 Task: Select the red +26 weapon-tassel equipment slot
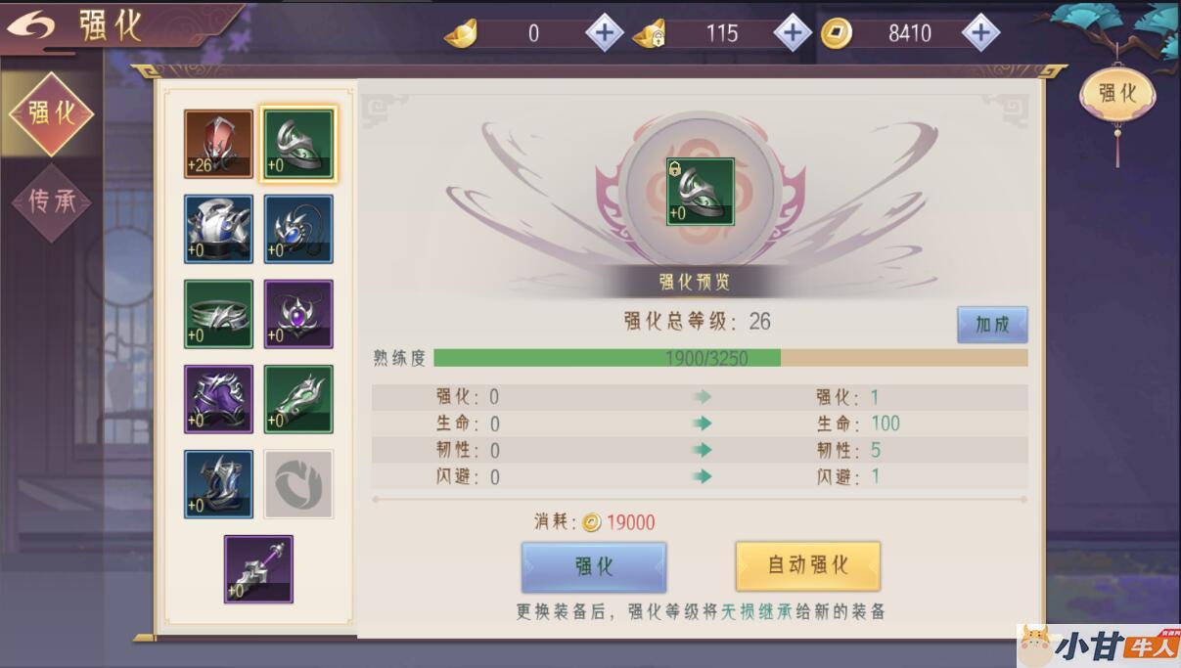click(x=218, y=144)
